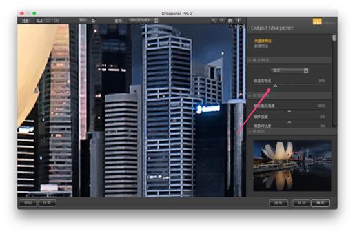The width and height of the screenshot is (355, 234).
Task: Switch to split preview view icon
Action: [48, 21]
